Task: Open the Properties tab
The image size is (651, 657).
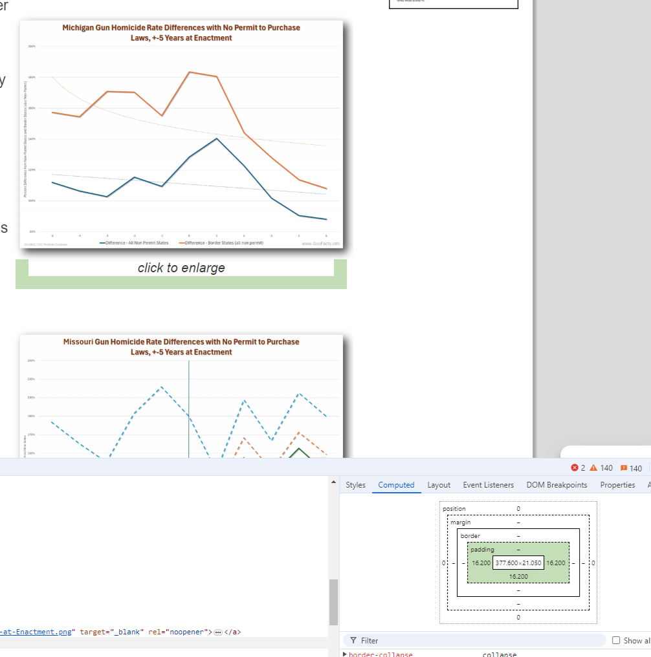Action: [x=617, y=485]
